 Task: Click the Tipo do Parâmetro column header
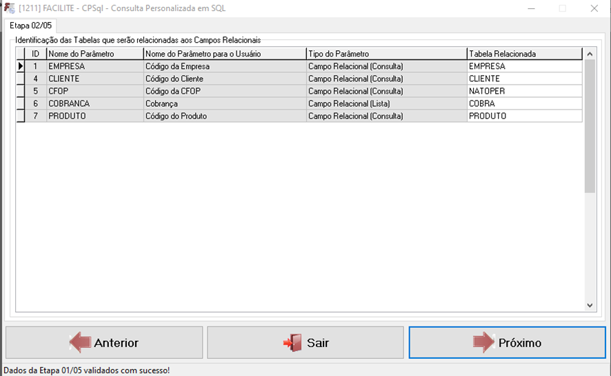(x=385, y=54)
